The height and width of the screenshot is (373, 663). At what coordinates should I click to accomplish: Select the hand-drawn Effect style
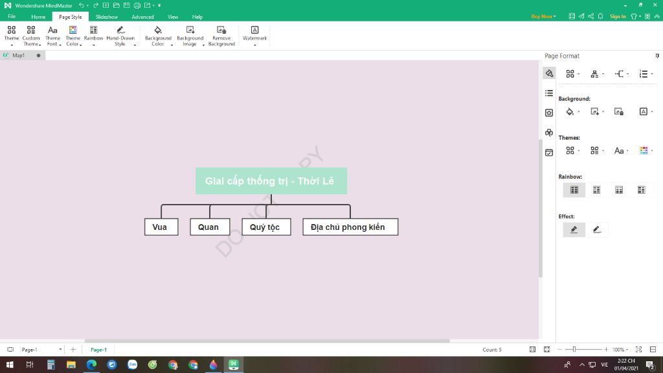[x=596, y=230]
